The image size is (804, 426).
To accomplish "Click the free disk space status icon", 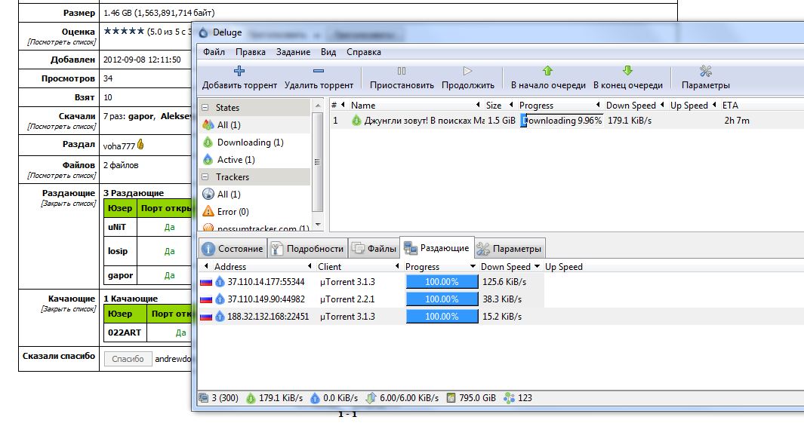I will click(x=451, y=398).
